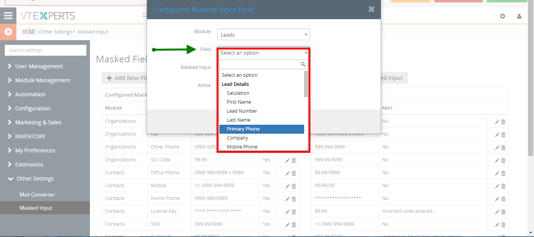Edit the SSN masked field row
This screenshot has height=237, width=534.
(x=287, y=225)
